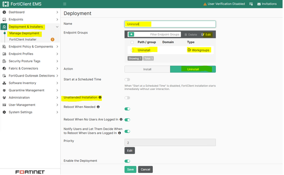The width and height of the screenshot is (284, 175).
Task: Click the Priority value field
Action: (170, 143)
